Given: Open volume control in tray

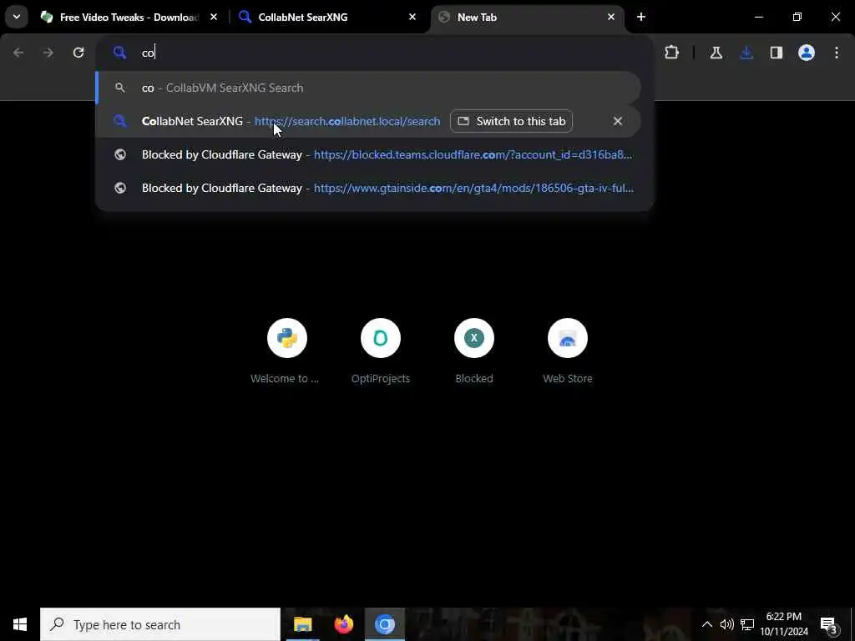Looking at the screenshot, I should pos(727,624).
